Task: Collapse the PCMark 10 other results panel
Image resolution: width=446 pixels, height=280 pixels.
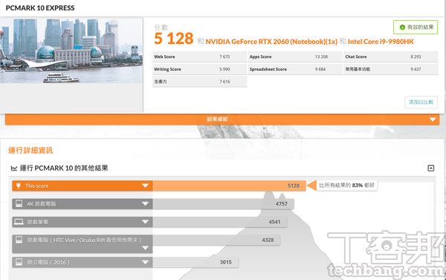Action: [x=430, y=168]
